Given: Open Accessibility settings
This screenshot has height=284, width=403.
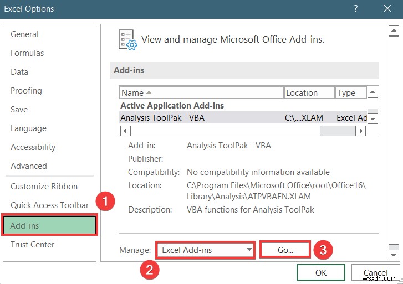Looking at the screenshot, I should coord(33,147).
